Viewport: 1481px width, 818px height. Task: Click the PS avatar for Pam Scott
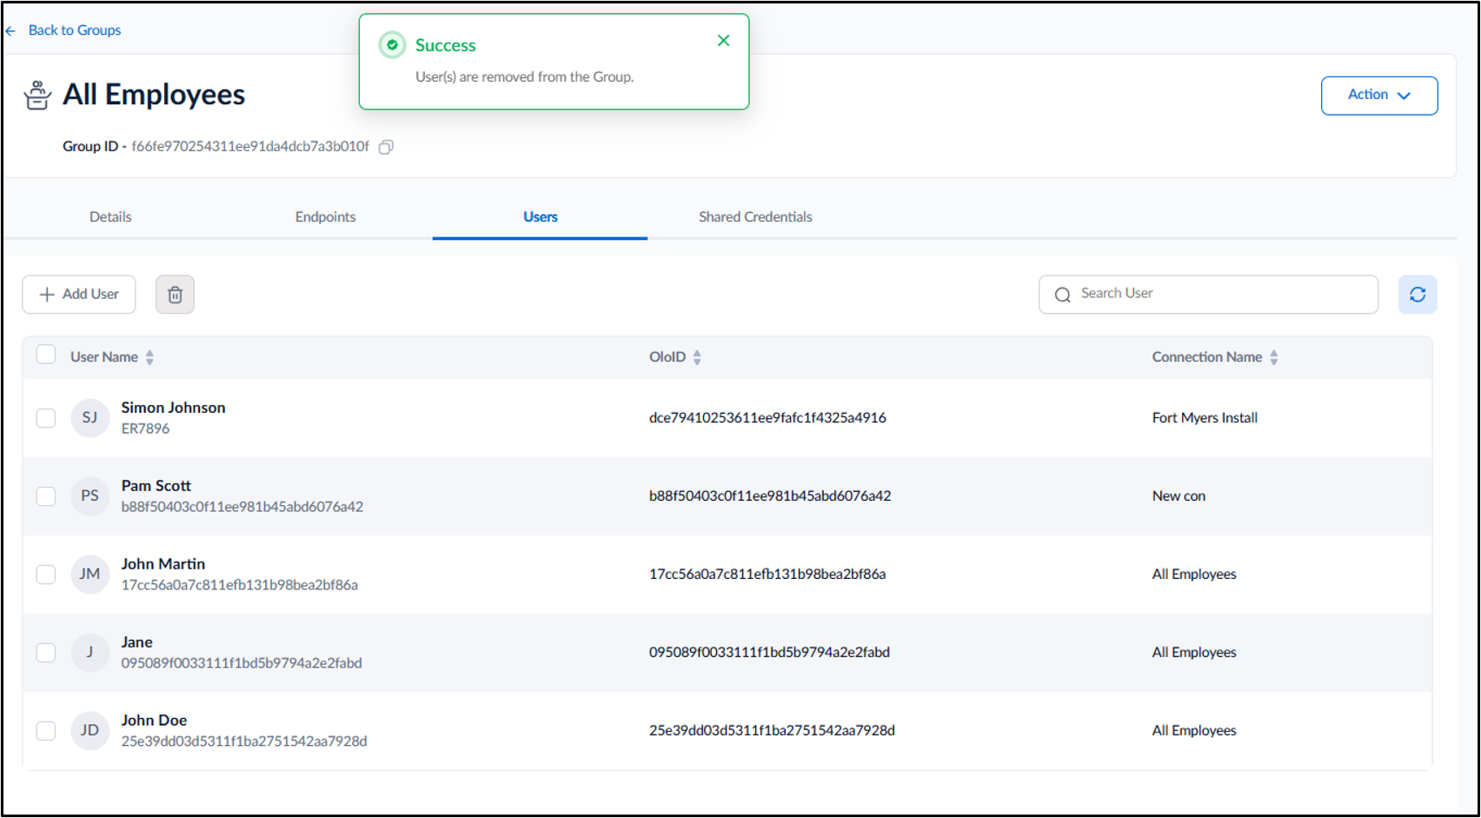(90, 496)
